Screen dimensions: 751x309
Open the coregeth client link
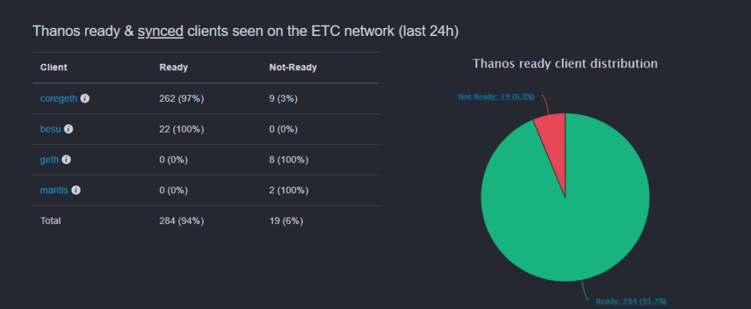pyautogui.click(x=59, y=98)
